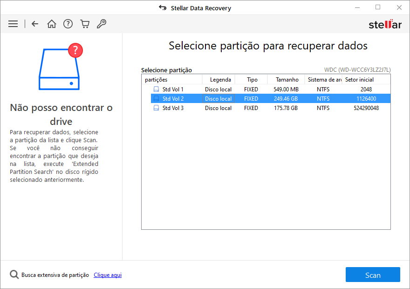The height and width of the screenshot is (289, 410).
Task: Sort by the 'Tipo' column header
Action: [251, 80]
